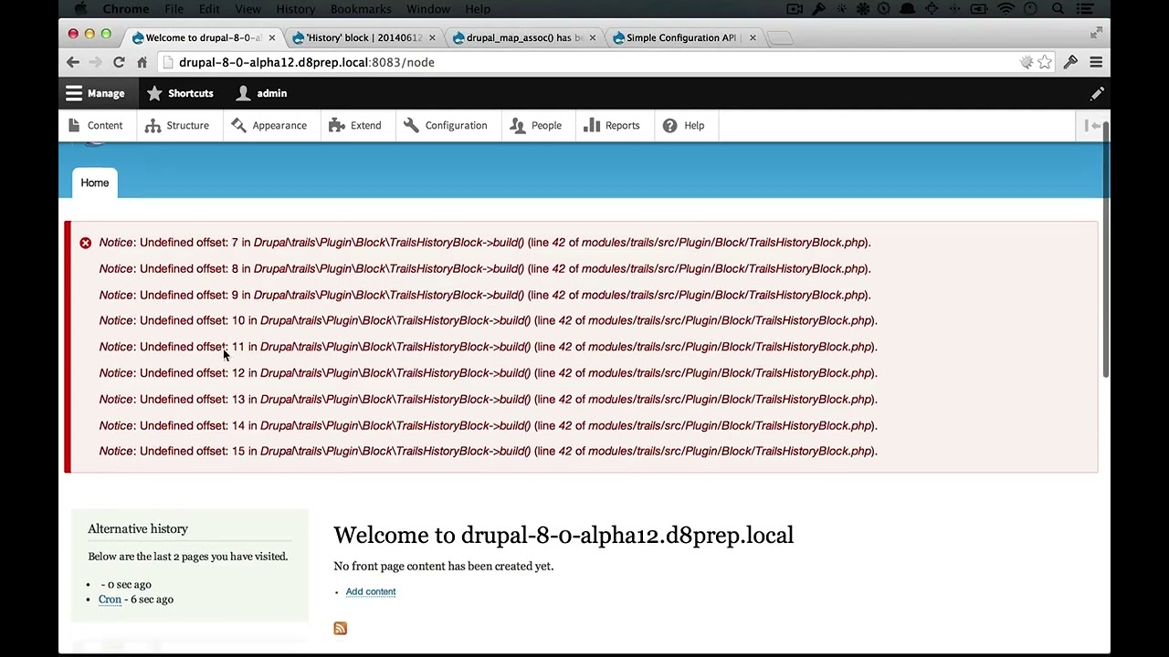
Task: Click the Add content link
Action: click(371, 591)
